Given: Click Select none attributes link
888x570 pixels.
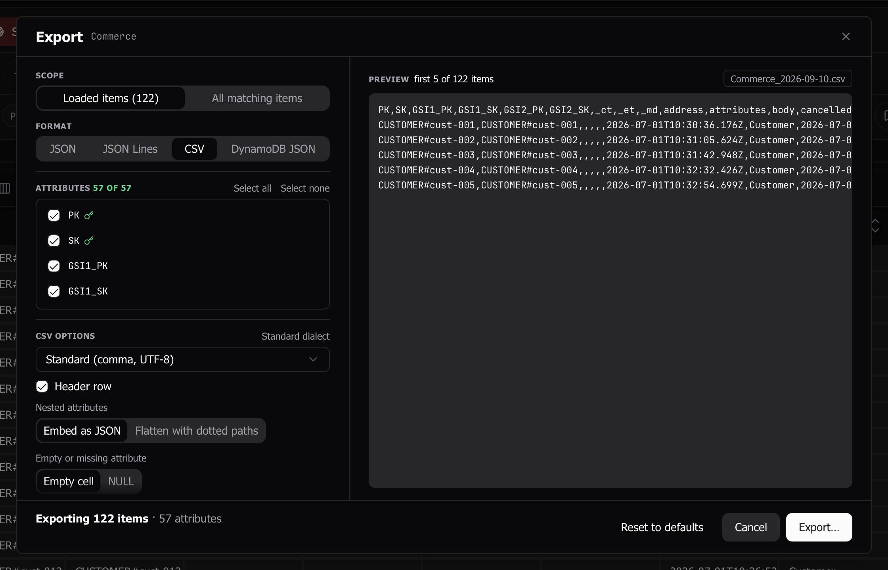Looking at the screenshot, I should click(305, 188).
